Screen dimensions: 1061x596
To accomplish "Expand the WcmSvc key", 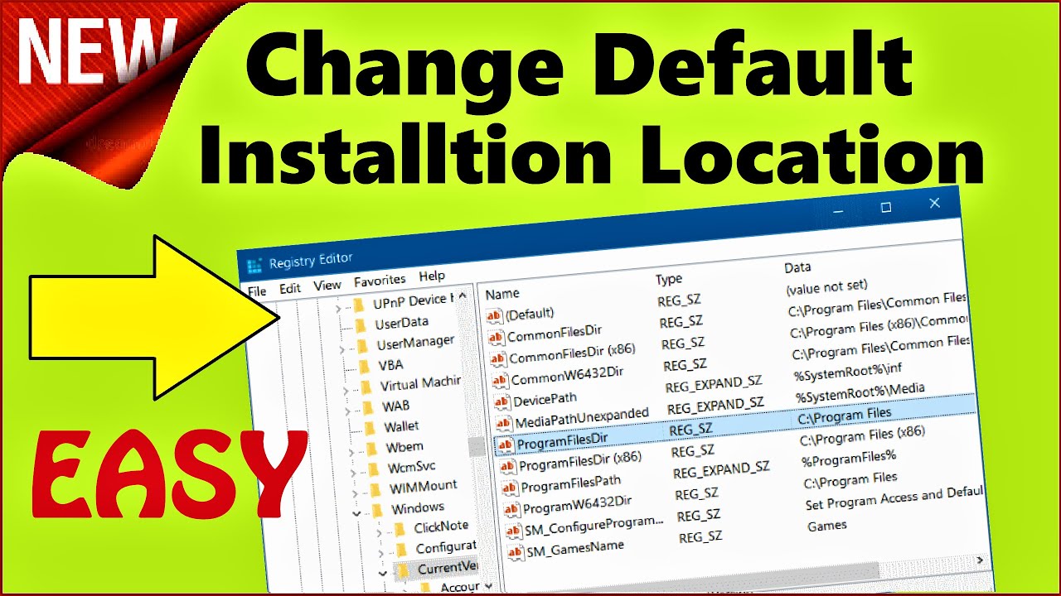I will pos(353,473).
